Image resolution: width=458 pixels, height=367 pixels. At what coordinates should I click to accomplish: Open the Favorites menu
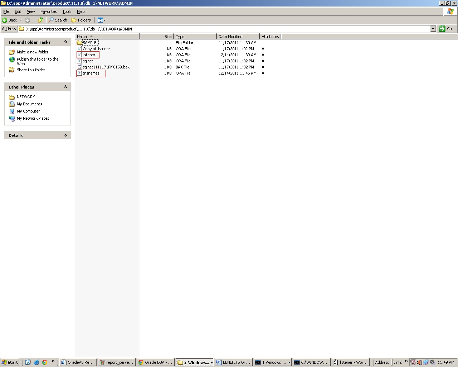tap(48, 11)
